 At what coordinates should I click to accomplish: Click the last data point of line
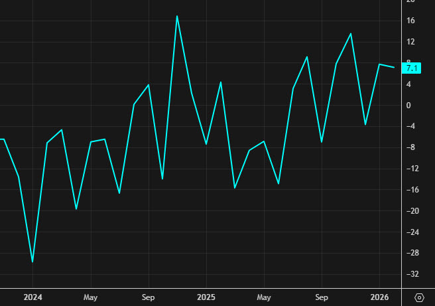[394, 67]
